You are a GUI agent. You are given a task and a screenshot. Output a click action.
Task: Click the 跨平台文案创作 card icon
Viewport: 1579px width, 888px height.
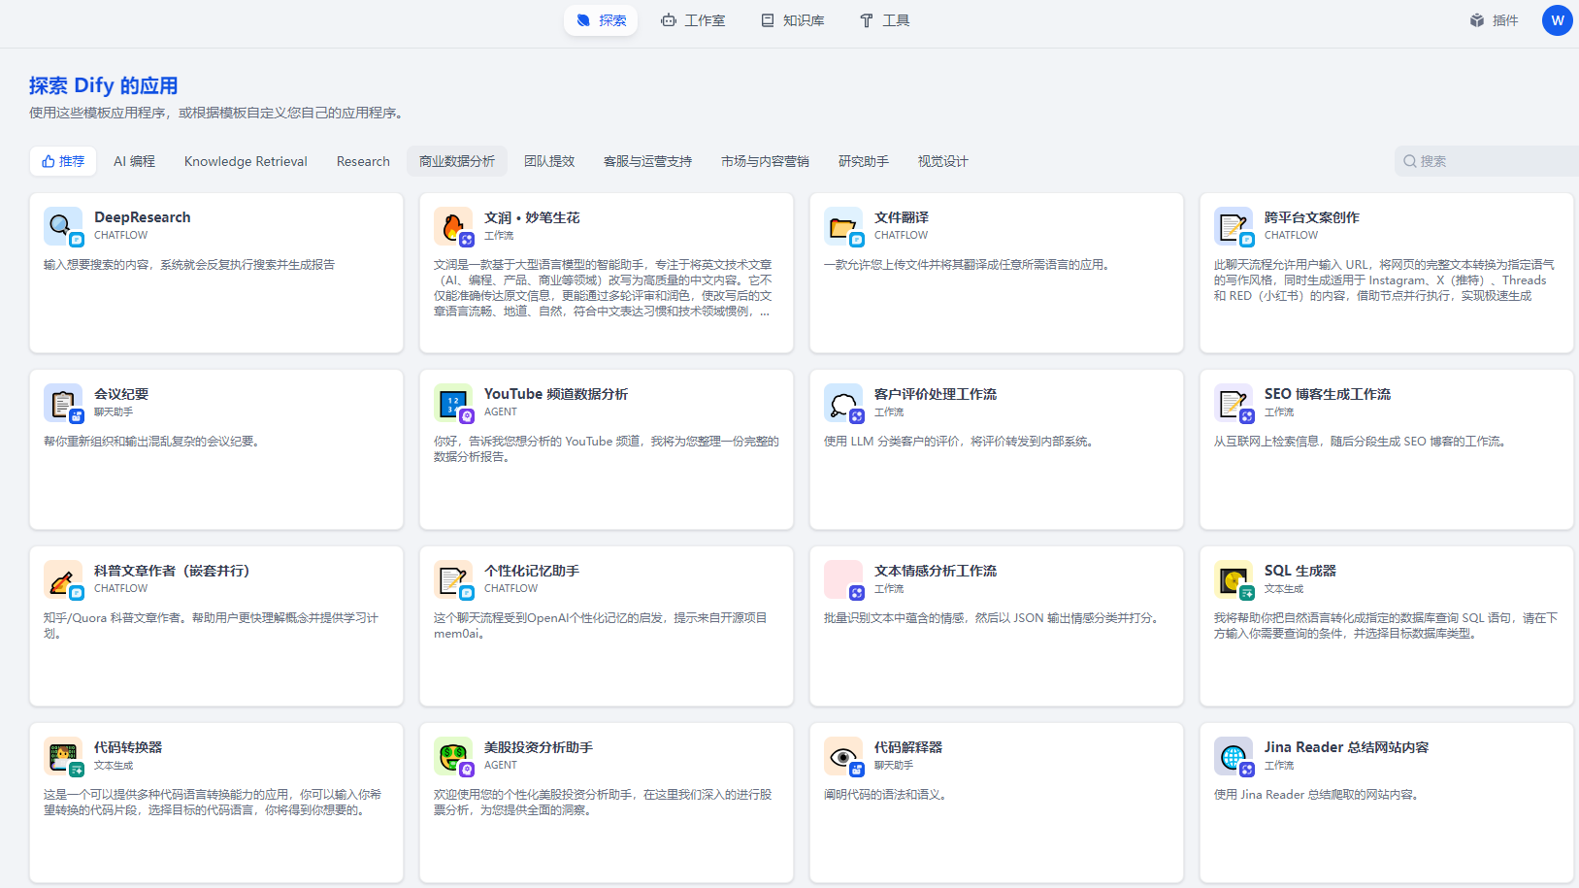click(x=1234, y=226)
